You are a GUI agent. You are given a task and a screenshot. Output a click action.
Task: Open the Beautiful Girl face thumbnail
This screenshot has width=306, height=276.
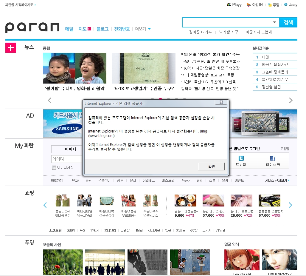coord(242,260)
